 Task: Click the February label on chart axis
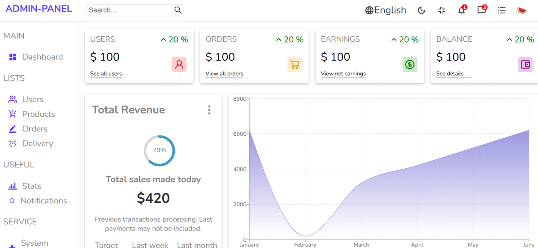pos(305,245)
